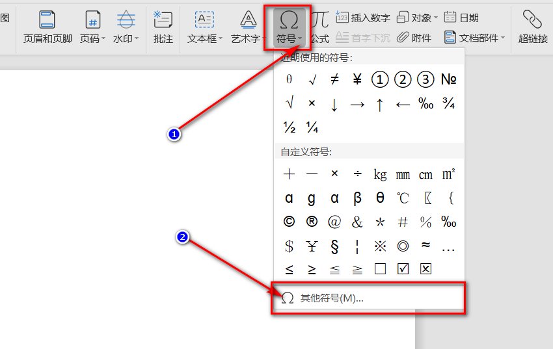
Task: Insert 日期 date
Action: pyautogui.click(x=461, y=18)
